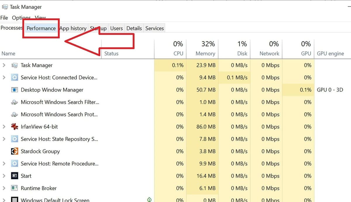Click the 86.0 MB memory value
Image resolution: width=351 pixels, height=202 pixels.
(x=206, y=127)
